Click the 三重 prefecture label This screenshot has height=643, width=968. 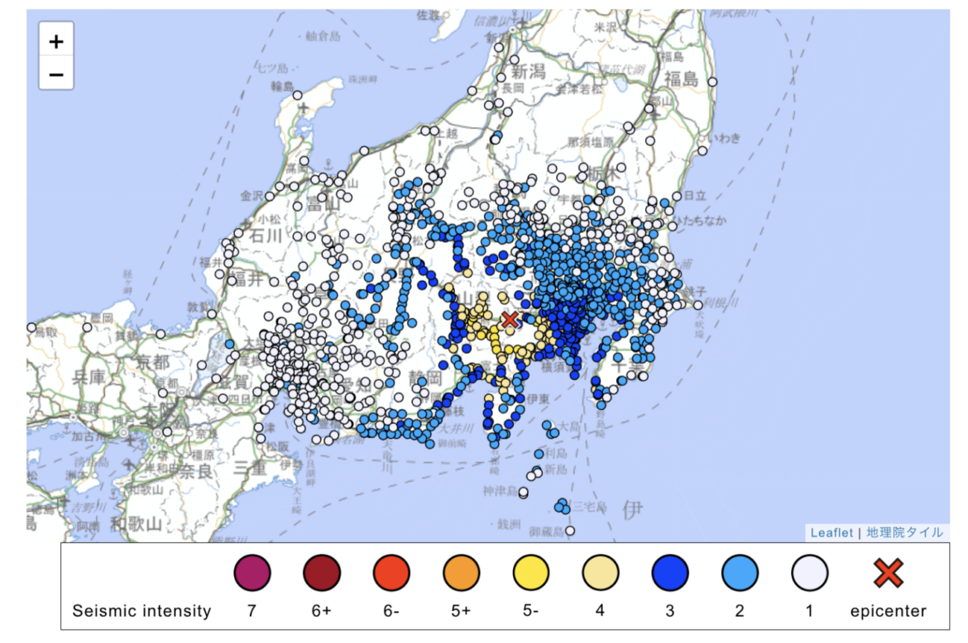point(249,469)
